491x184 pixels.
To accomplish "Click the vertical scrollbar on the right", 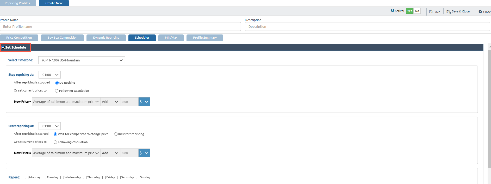I will tap(489, 109).
